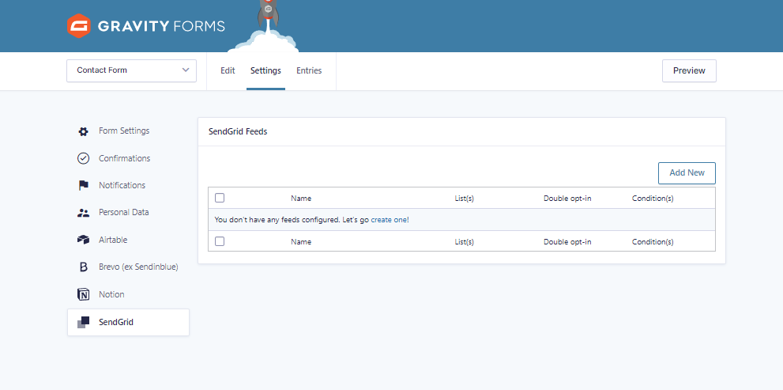Click the List(s) label in table footer

(x=465, y=242)
